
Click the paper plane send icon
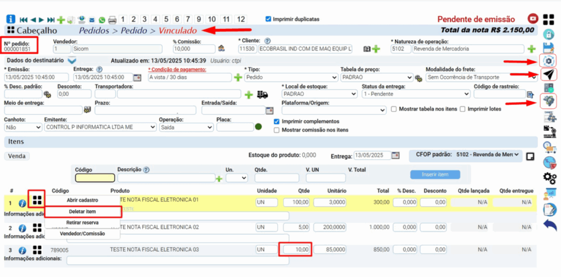tap(549, 74)
